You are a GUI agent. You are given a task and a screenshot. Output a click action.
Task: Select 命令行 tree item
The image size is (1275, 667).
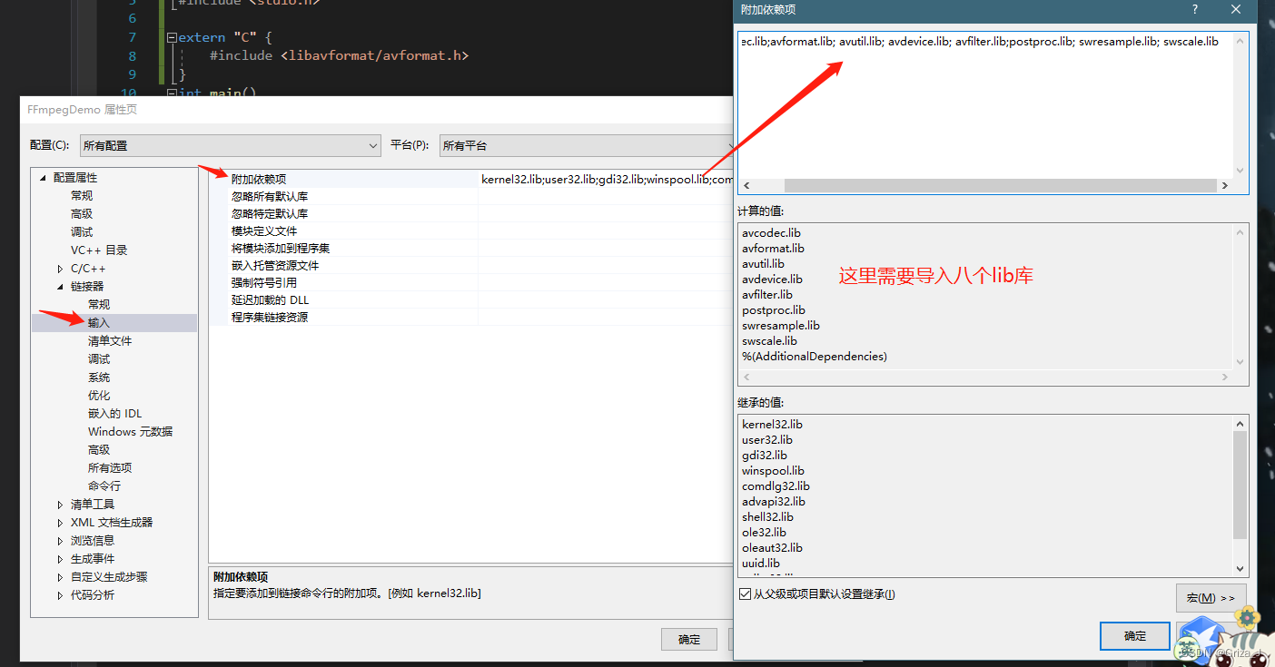coord(104,486)
